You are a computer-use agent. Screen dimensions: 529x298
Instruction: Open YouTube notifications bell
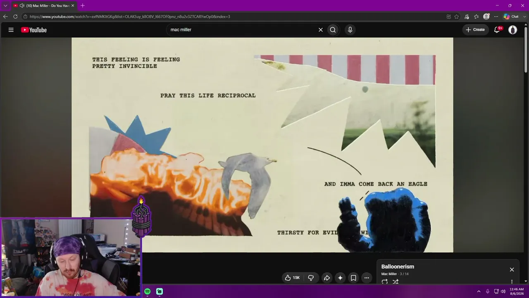click(497, 30)
